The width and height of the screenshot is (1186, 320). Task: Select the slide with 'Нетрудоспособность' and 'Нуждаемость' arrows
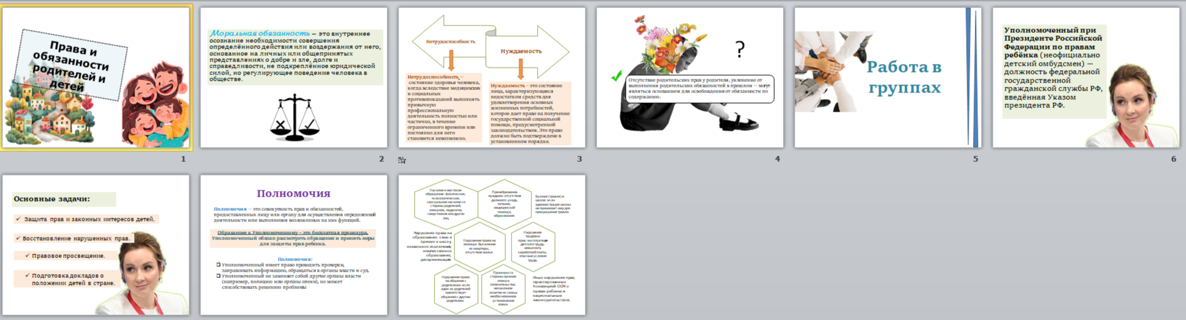tap(492, 78)
